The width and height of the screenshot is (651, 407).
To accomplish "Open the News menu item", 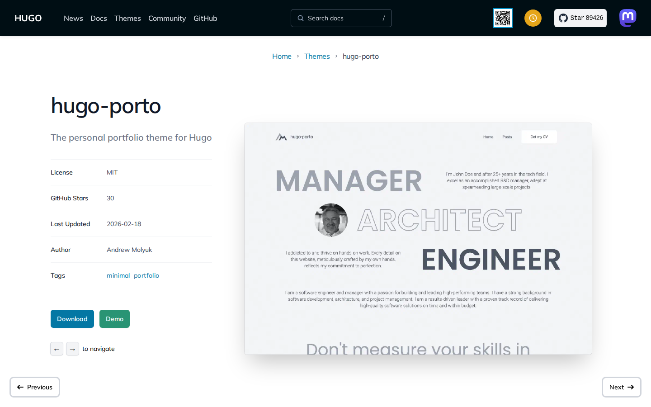I will (73, 18).
